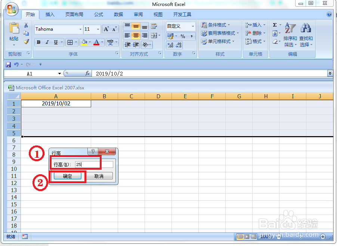Open the 自定义 number format dropdown
The image size is (337, 246).
point(193,26)
